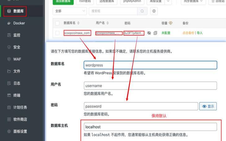Viewport: 226px width, 141px height.
Task: Open 计划任务 scheduled tasks menu
Action: pos(20,107)
